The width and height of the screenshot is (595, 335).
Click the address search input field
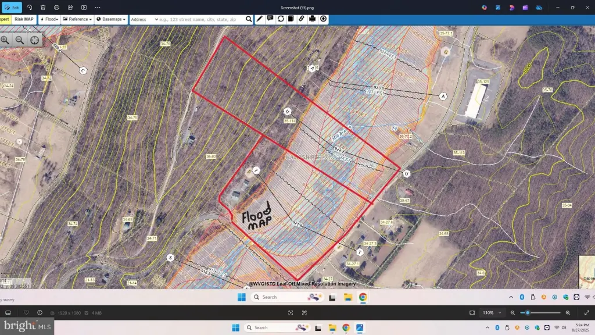click(x=201, y=19)
